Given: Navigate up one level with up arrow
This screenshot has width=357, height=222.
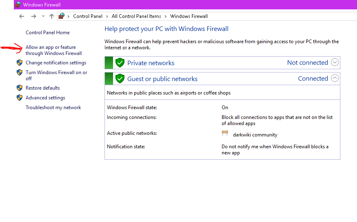Looking at the screenshot, I should (52, 16).
